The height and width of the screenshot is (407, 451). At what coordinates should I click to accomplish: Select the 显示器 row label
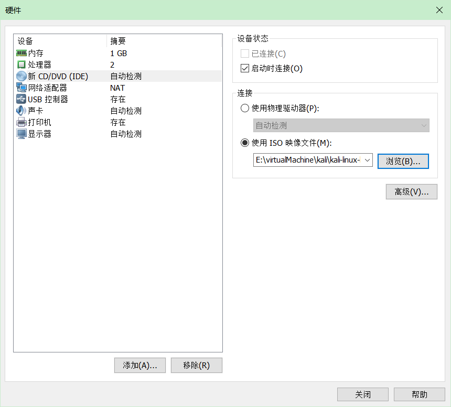point(40,134)
